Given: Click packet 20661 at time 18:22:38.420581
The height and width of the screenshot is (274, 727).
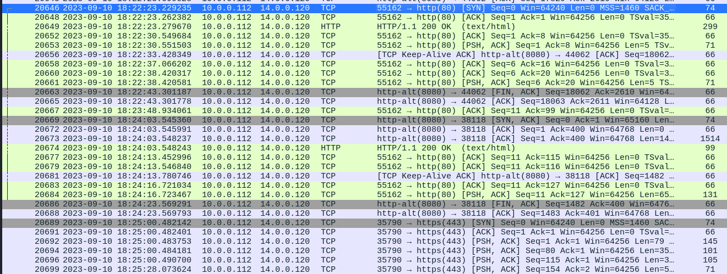Looking at the screenshot, I should click(363, 83).
